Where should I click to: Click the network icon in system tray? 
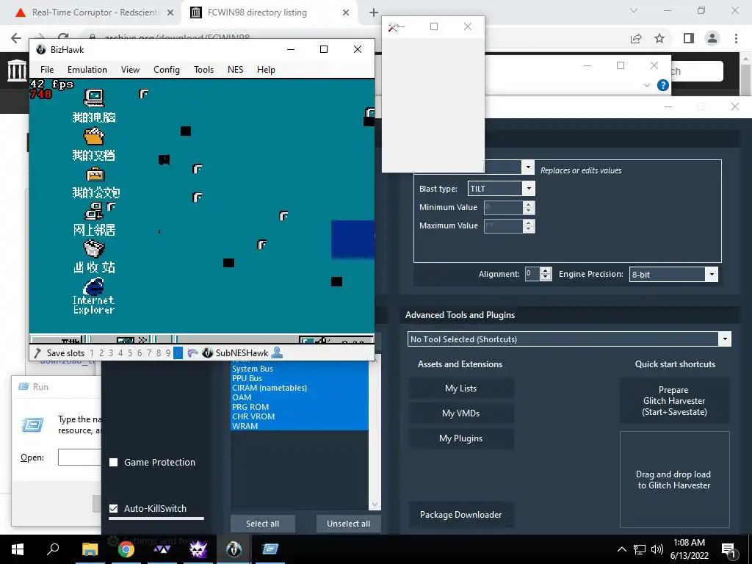click(640, 549)
